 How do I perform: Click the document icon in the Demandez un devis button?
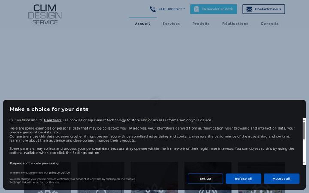click(197, 9)
